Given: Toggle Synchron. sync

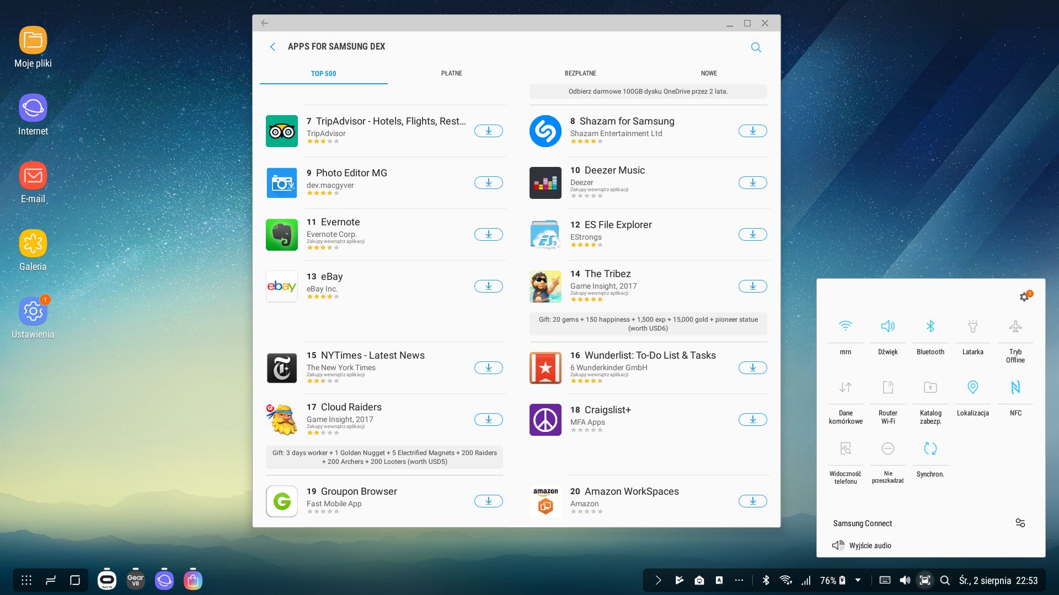Looking at the screenshot, I should point(930,449).
